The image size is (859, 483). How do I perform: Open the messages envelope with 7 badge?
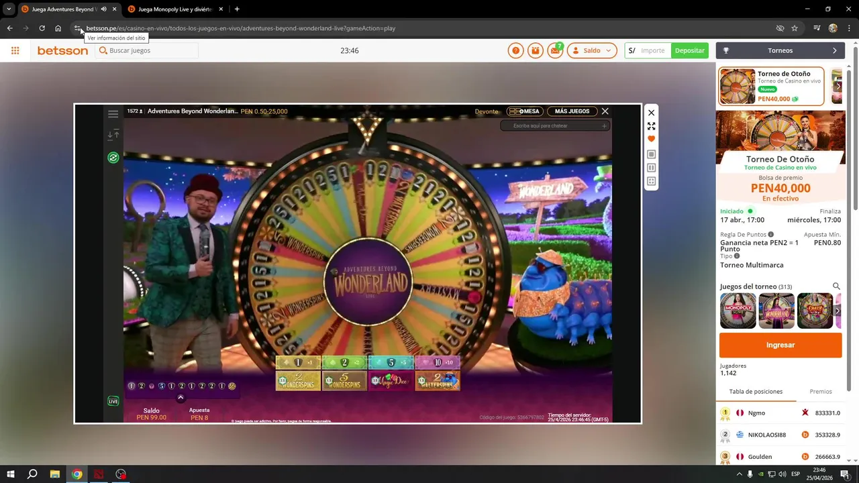point(555,50)
